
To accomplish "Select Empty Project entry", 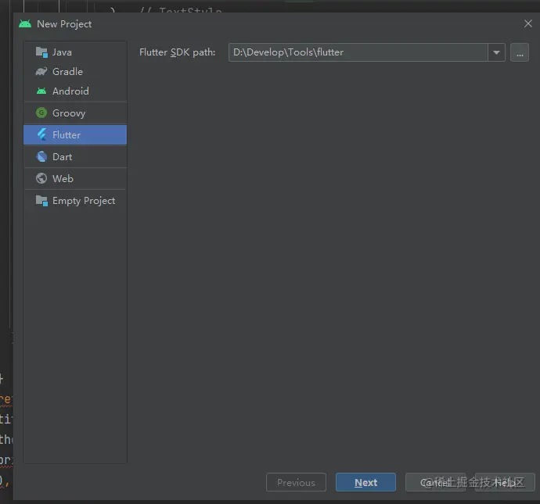I will pos(75,201).
